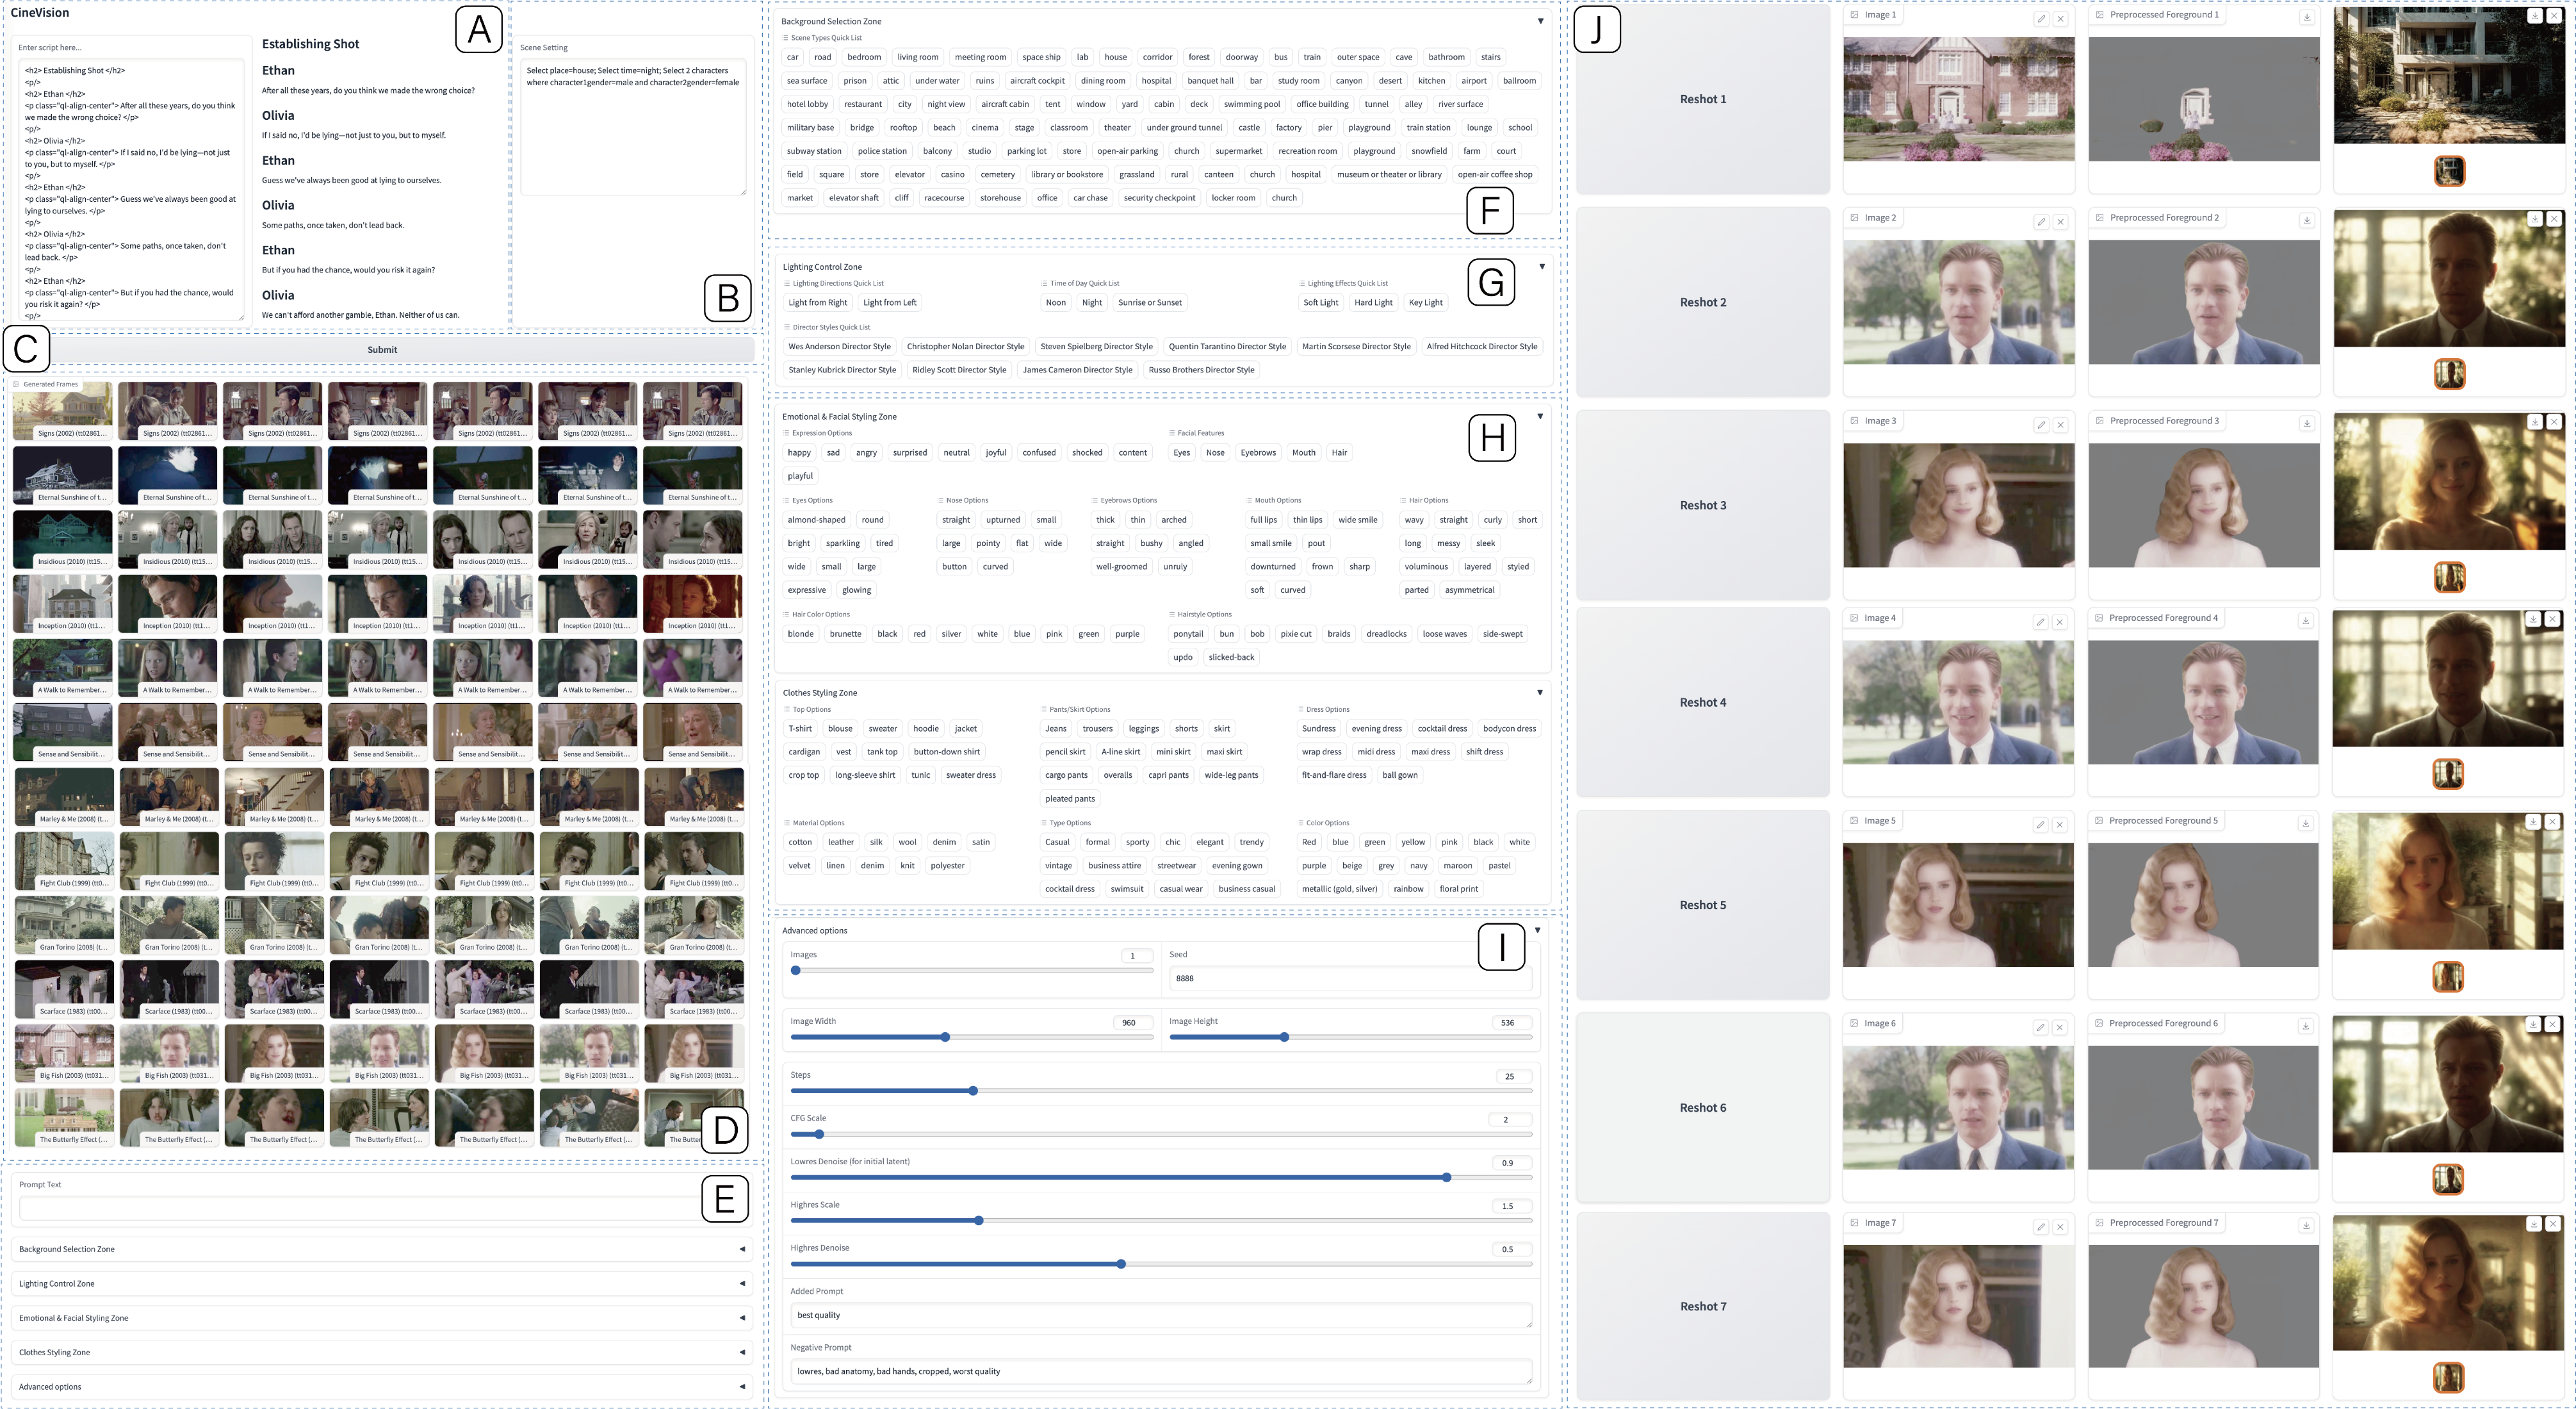Download Preprocessed Foreground 1 image
The height and width of the screenshot is (1409, 2576).
click(x=2307, y=17)
